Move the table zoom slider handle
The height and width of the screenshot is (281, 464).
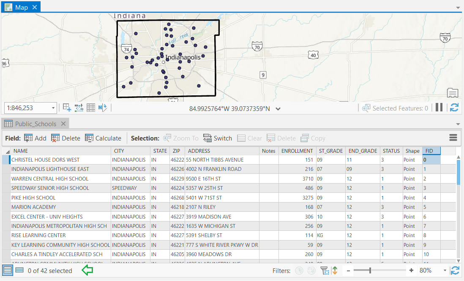click(x=370, y=270)
